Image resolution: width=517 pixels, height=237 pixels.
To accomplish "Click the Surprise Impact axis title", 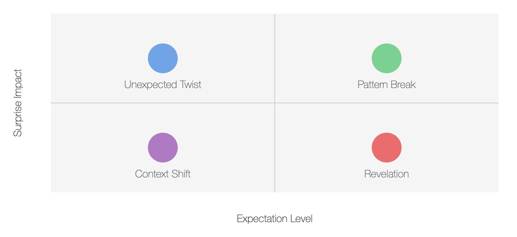I will 18,103.
